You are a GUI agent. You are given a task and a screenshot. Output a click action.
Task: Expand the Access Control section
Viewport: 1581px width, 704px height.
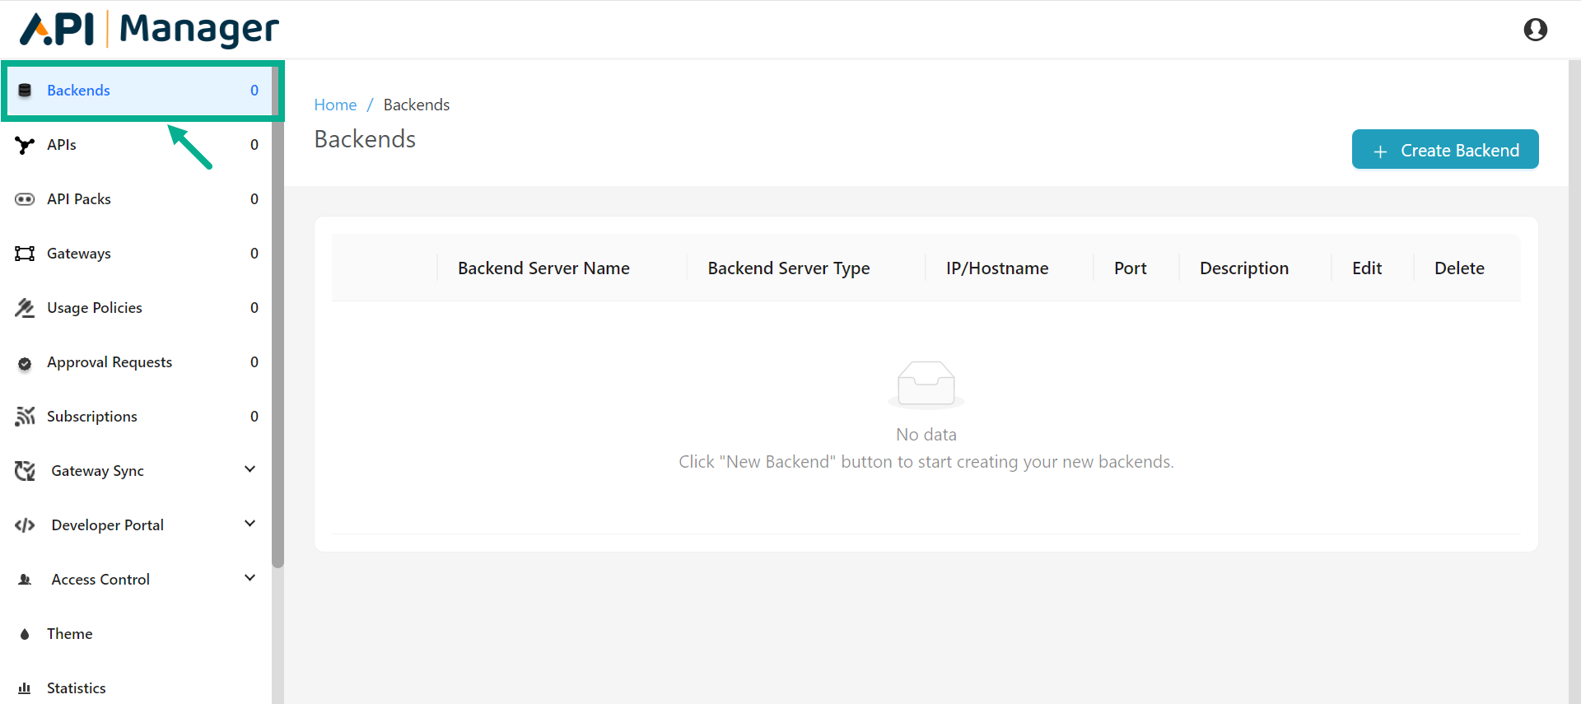(x=250, y=578)
